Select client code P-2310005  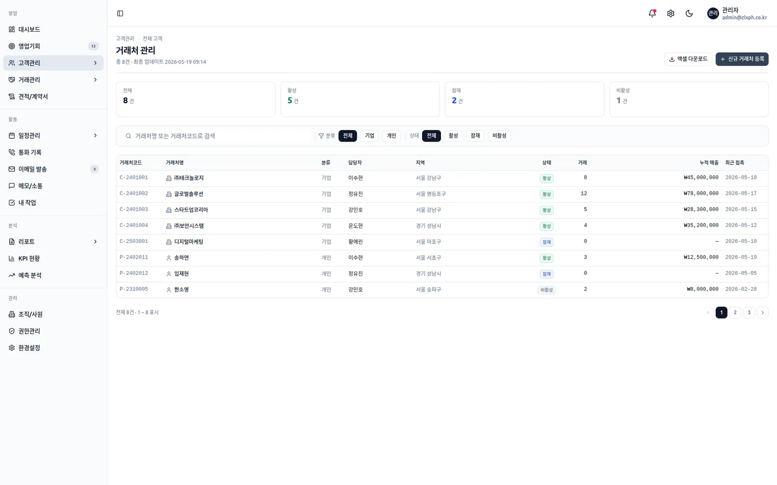(x=134, y=290)
